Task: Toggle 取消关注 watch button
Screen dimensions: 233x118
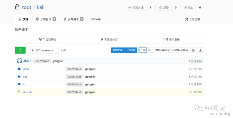Action: (136, 8)
